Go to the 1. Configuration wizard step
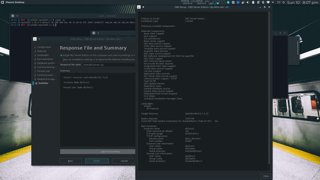The height and width of the screenshot is (180, 320). pos(43,47)
